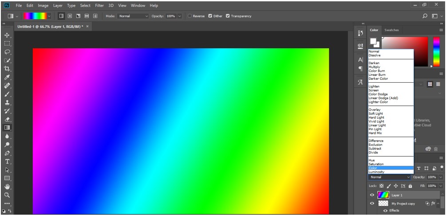Select the Move tool

click(x=7, y=35)
